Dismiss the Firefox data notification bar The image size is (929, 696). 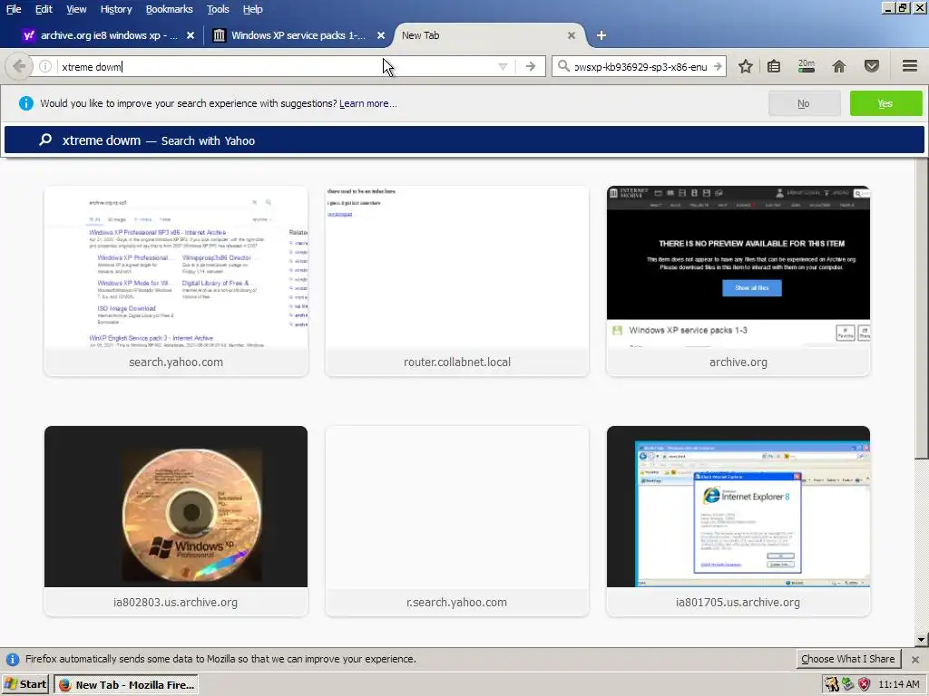tap(915, 660)
